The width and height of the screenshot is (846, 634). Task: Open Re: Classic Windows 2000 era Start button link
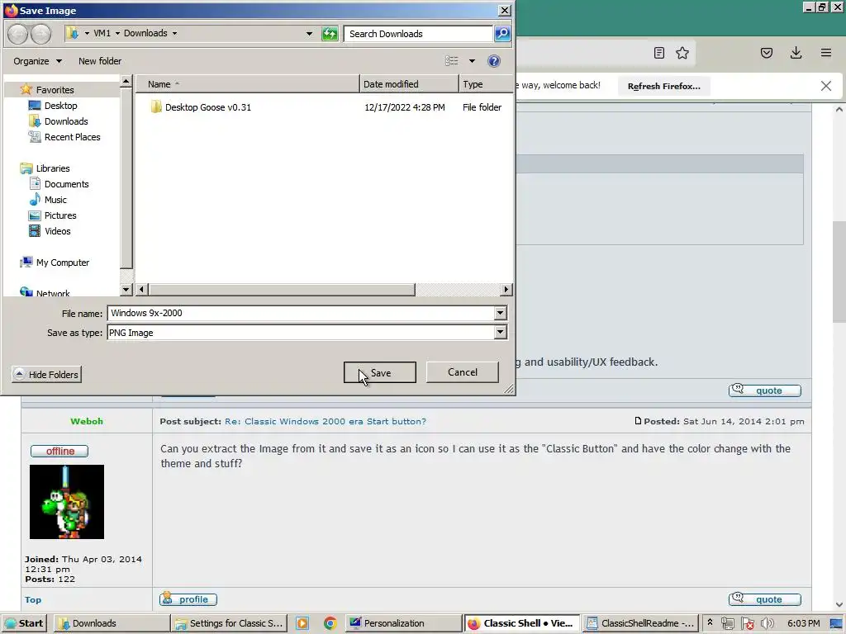pos(326,421)
